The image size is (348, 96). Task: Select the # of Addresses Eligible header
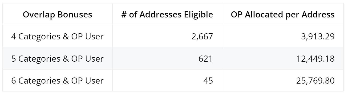tap(167, 15)
